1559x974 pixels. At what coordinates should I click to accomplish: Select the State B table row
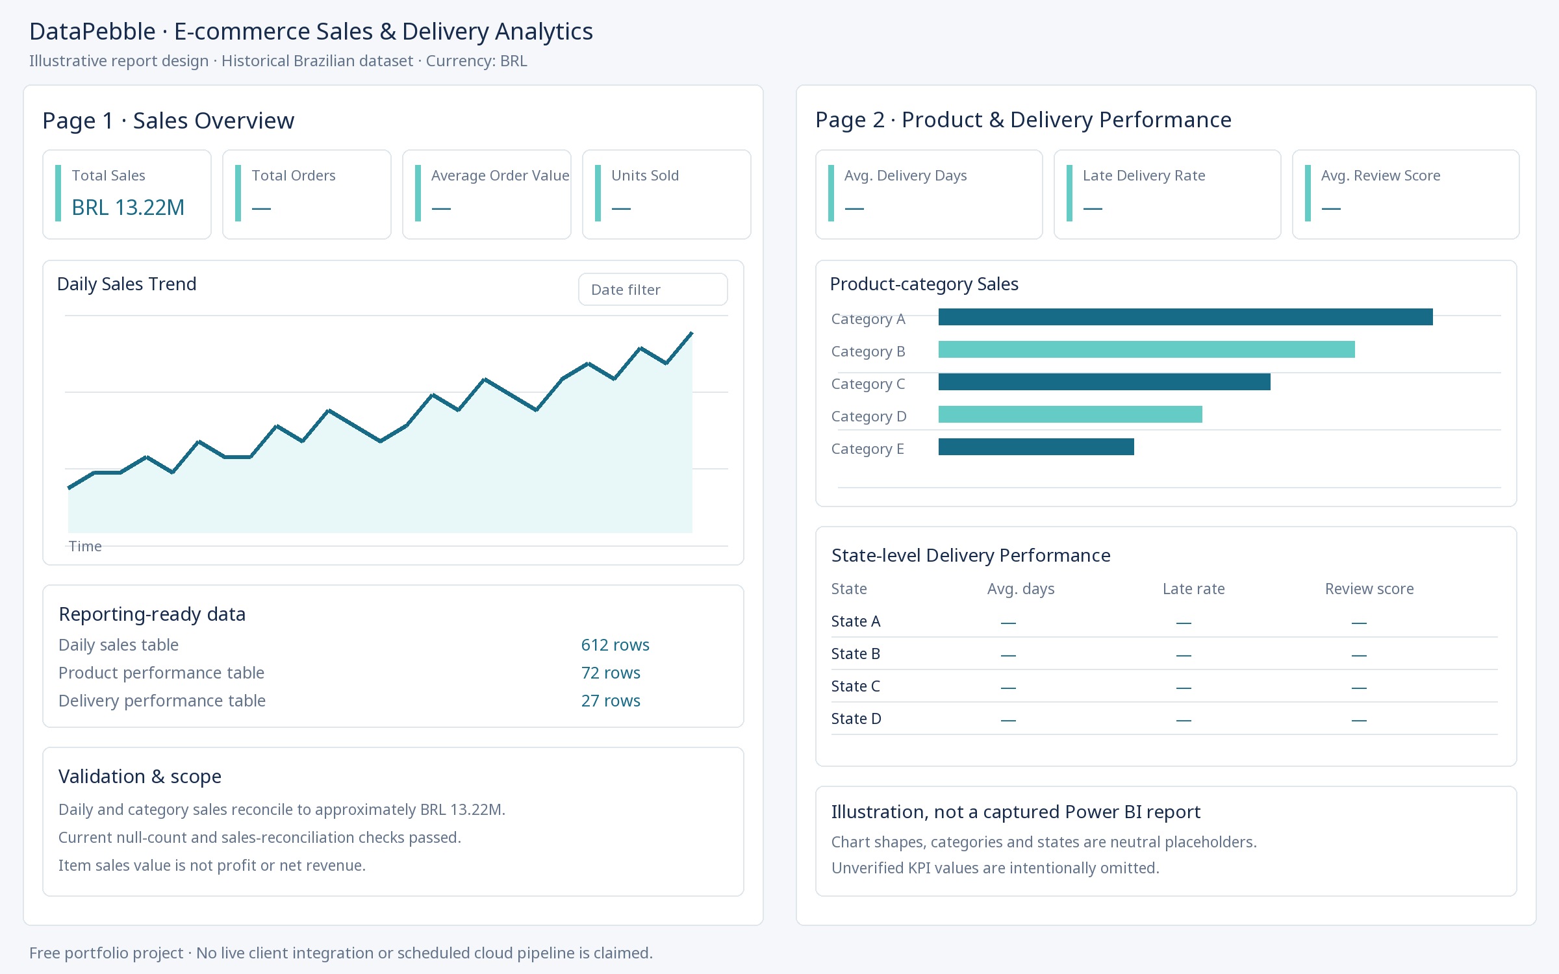[1165, 654]
